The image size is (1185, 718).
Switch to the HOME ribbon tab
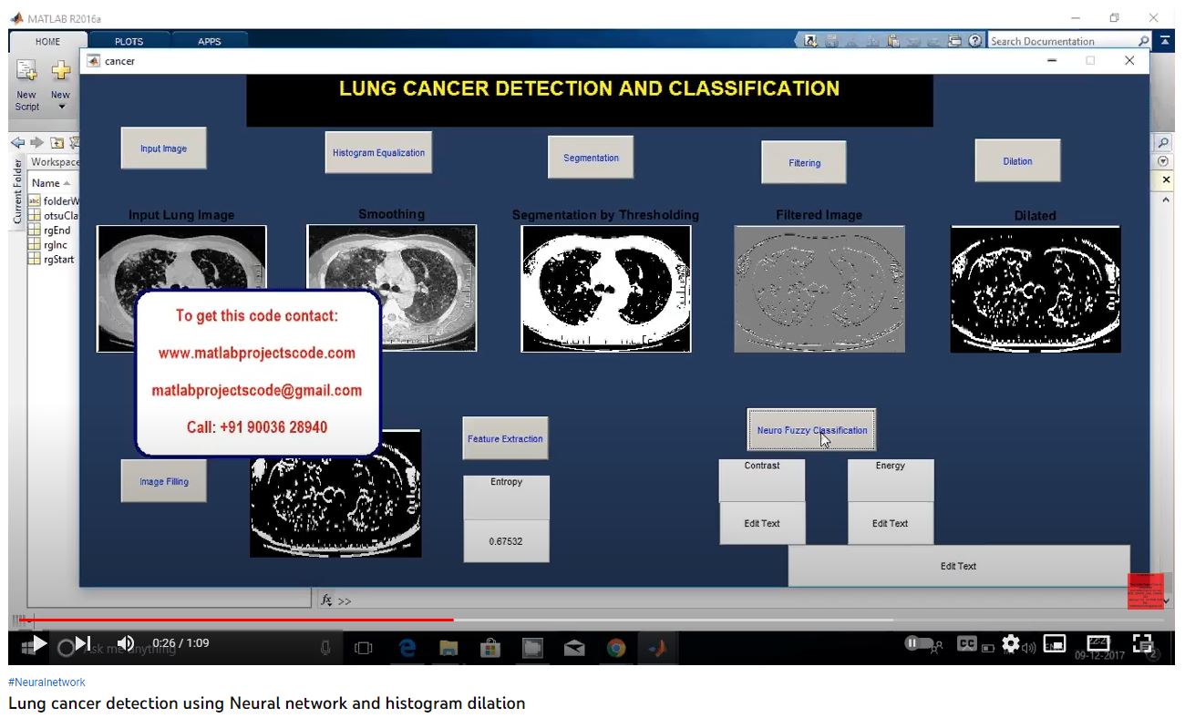tap(47, 41)
